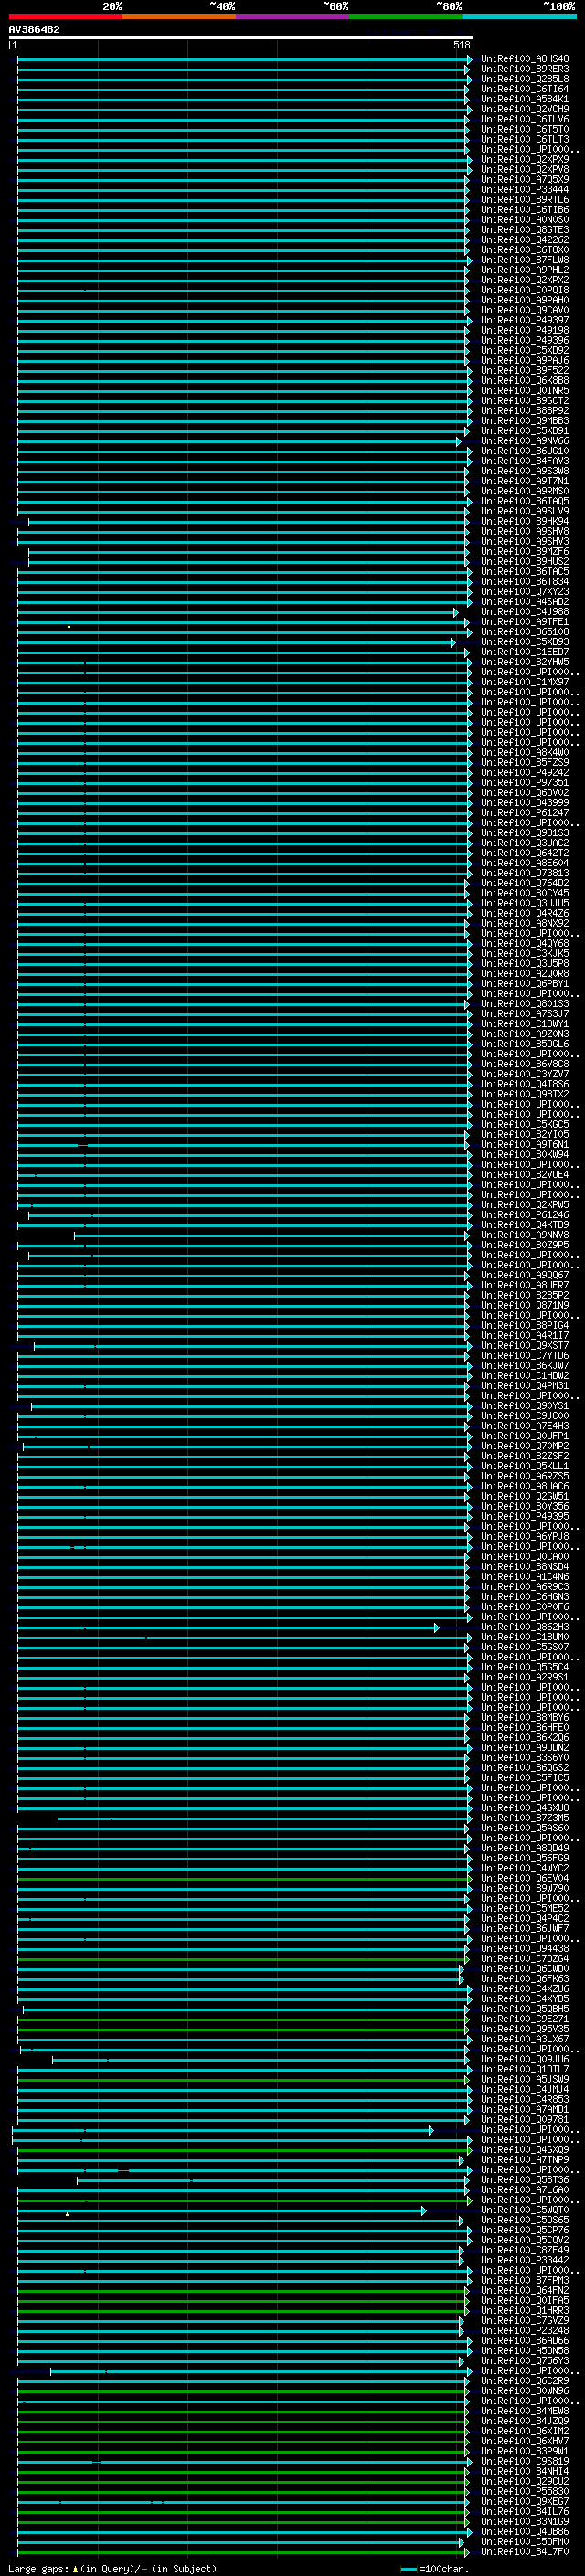Screen dimensions: 585x2576
Task: Click hit label UniRef100_C5WQT0
Action: click(x=524, y=2210)
